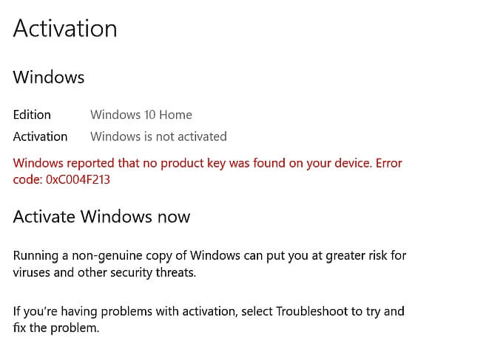Click the red 'Windows reported' error line

coord(207,163)
